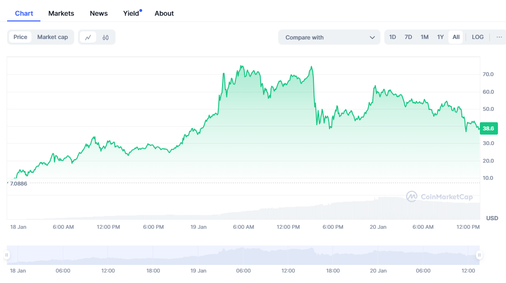Grab the left range slider handle
The height and width of the screenshot is (283, 506).
[7, 255]
